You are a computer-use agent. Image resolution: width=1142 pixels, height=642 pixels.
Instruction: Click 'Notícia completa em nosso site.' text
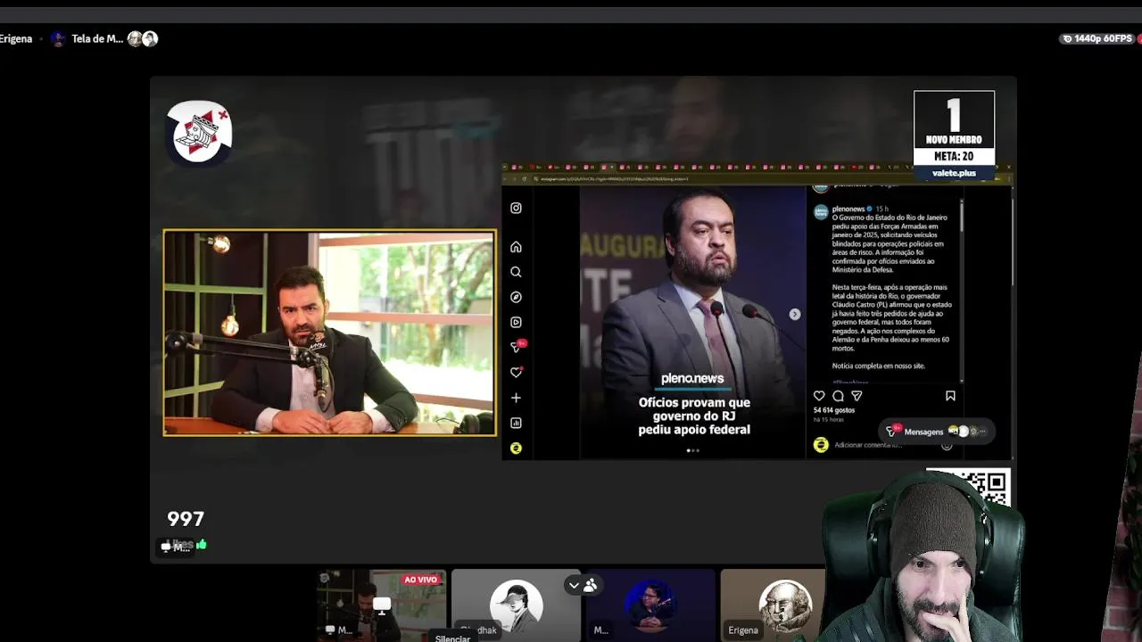[879, 366]
